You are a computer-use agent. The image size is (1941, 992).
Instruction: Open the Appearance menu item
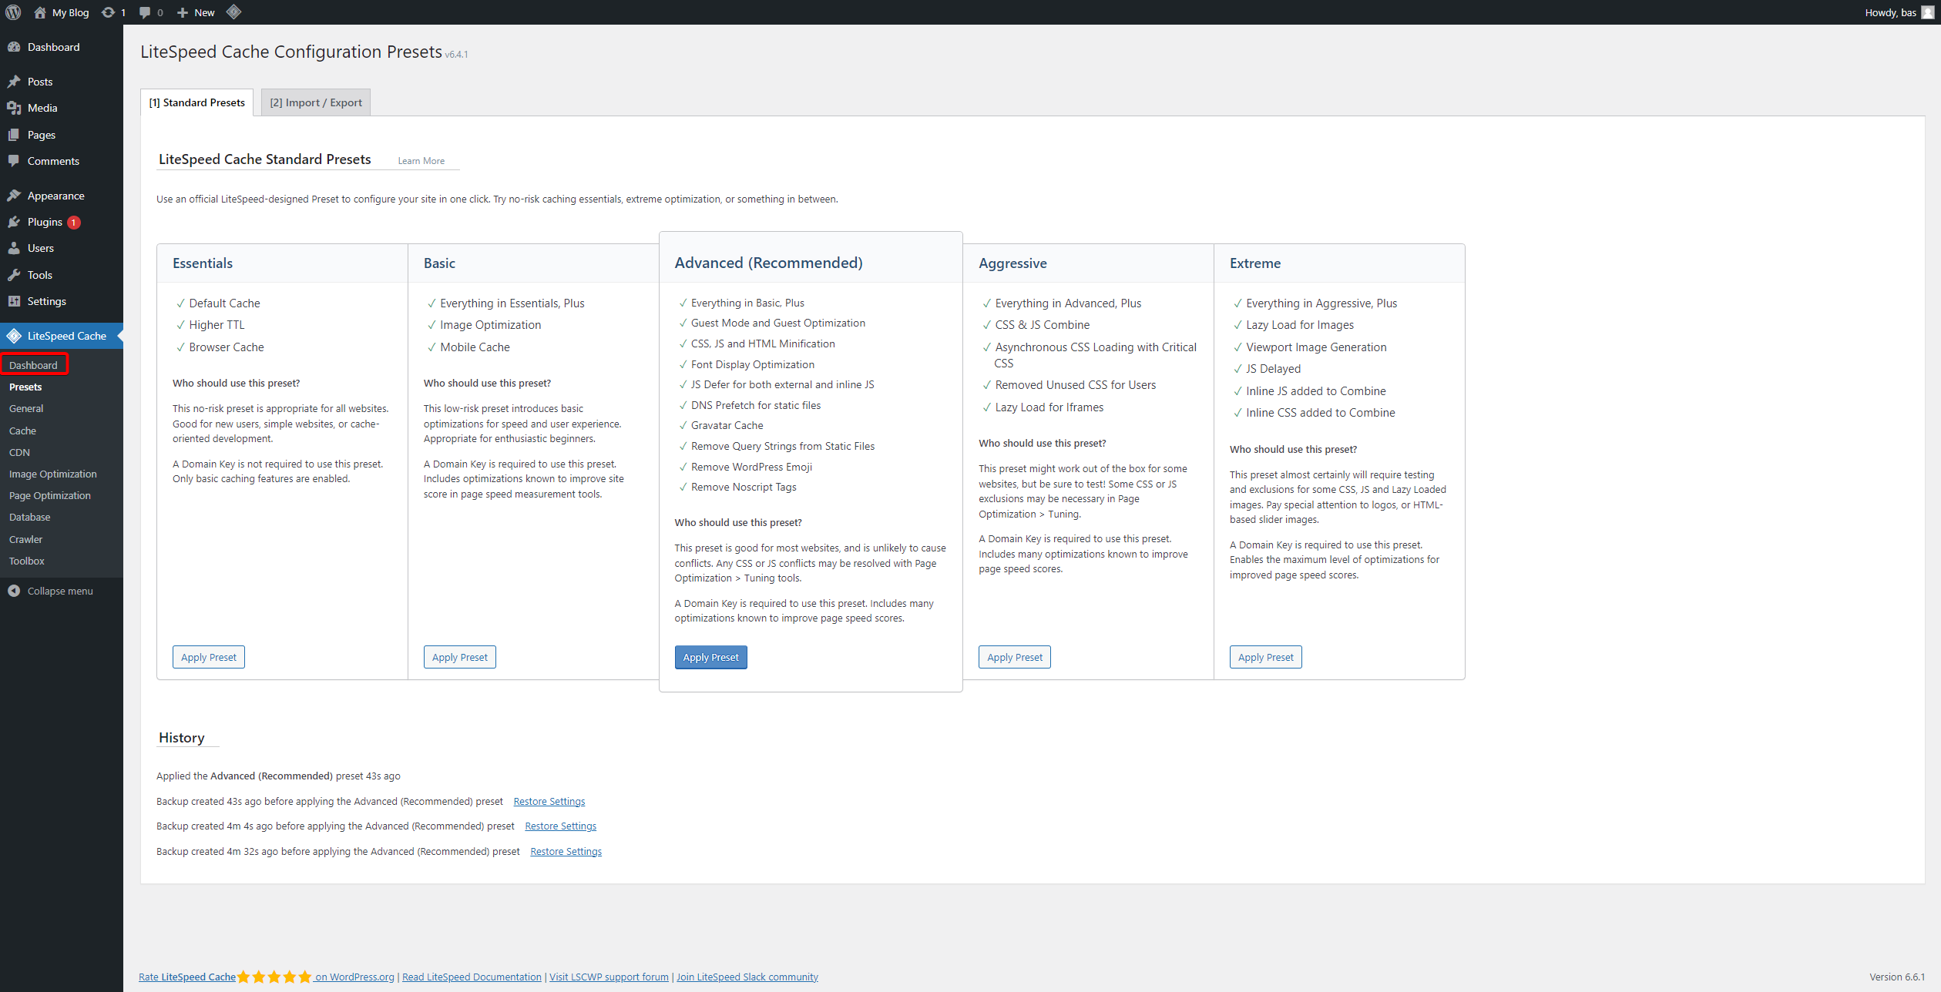[x=55, y=196]
